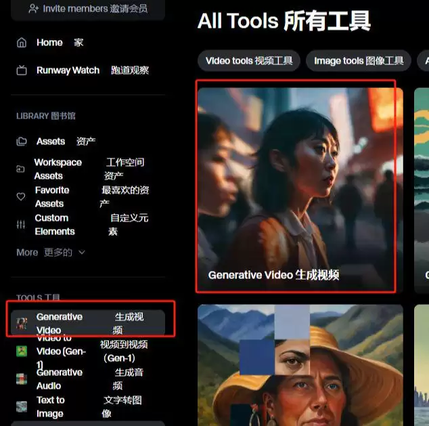Click the Assets folder icon
The width and height of the screenshot is (429, 426).
tap(22, 142)
